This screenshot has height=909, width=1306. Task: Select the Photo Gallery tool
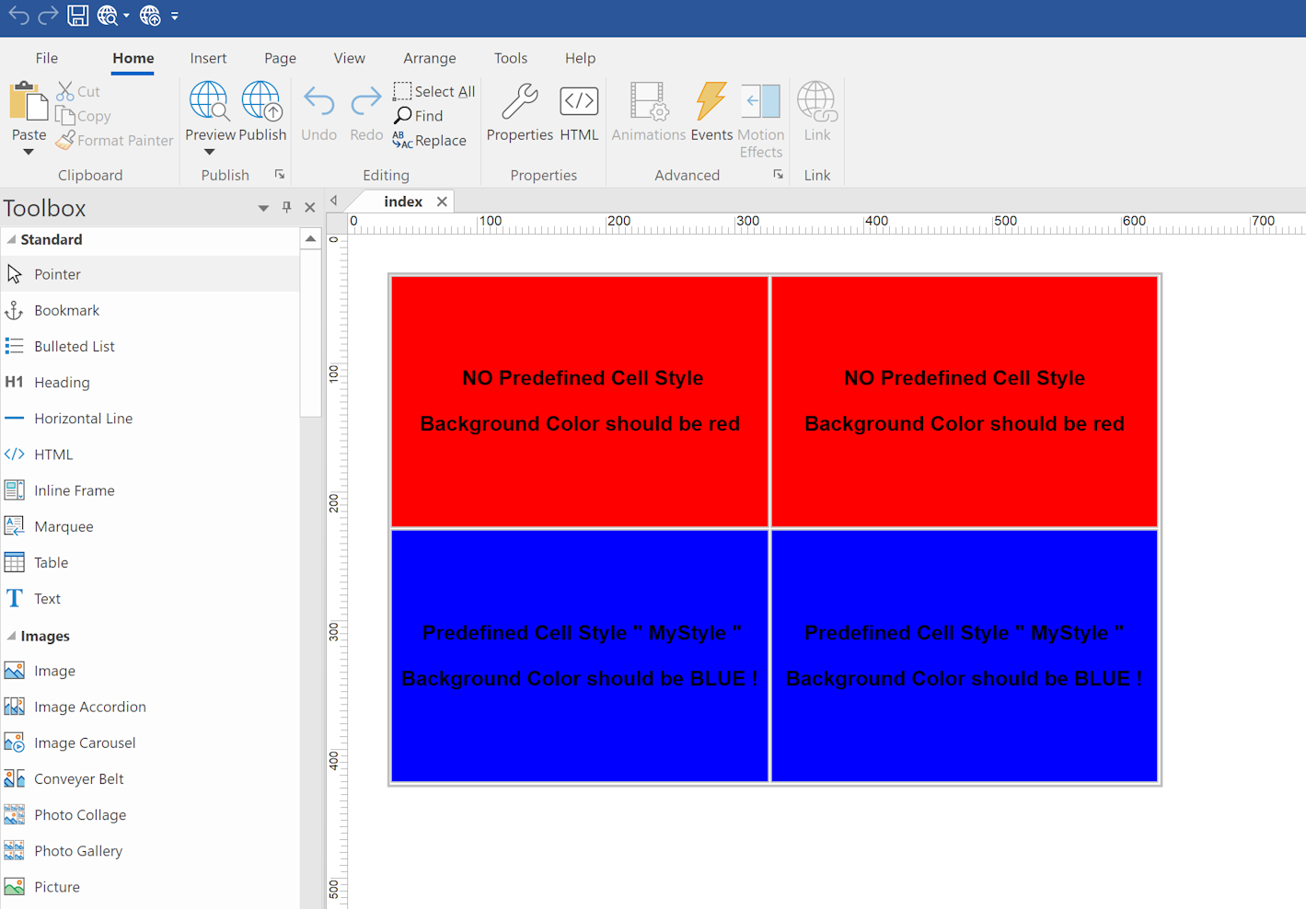pyautogui.click(x=150, y=850)
